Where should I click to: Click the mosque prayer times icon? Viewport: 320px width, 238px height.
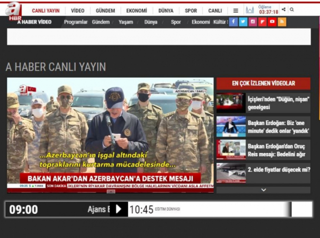click(x=250, y=10)
